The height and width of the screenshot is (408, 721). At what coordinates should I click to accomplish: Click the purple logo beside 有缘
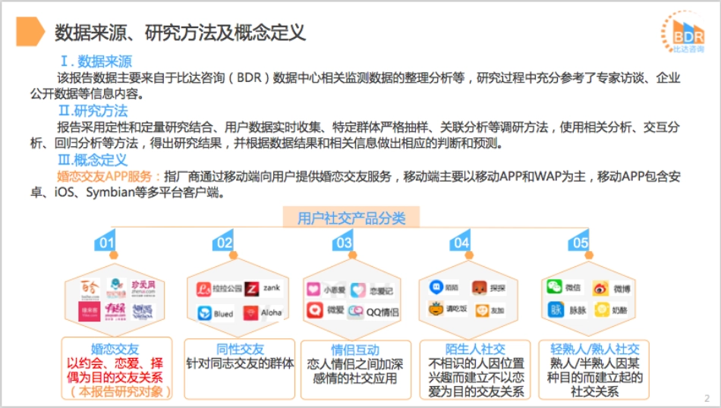[142, 312]
